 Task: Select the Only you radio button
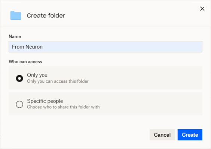click(x=19, y=78)
